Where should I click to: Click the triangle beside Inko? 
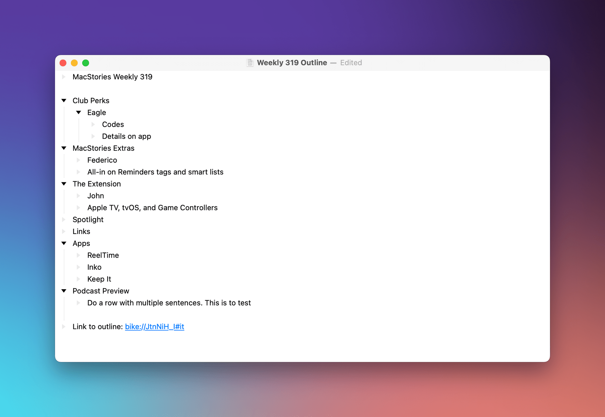tap(79, 267)
